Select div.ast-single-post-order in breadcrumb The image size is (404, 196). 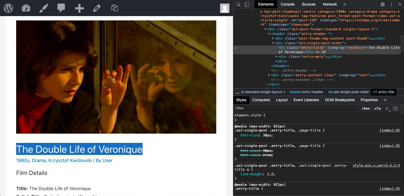point(348,92)
